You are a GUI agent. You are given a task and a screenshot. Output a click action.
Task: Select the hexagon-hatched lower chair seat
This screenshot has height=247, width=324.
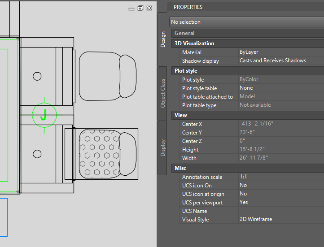tap(99, 154)
